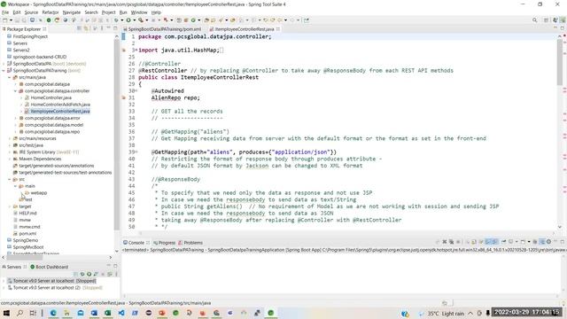Open dropdown arrow beside Debug icon
This screenshot has width=567, height=319.
coord(122,20)
